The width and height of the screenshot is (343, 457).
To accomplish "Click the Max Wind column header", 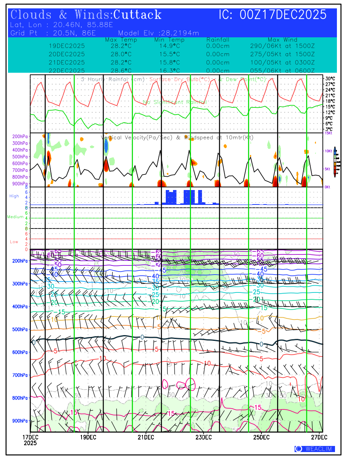I will point(282,40).
